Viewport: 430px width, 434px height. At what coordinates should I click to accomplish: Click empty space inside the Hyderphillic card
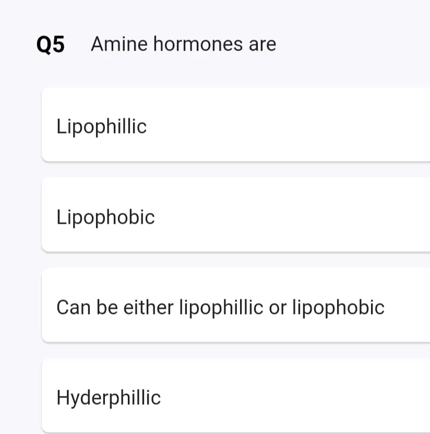tap(291, 396)
